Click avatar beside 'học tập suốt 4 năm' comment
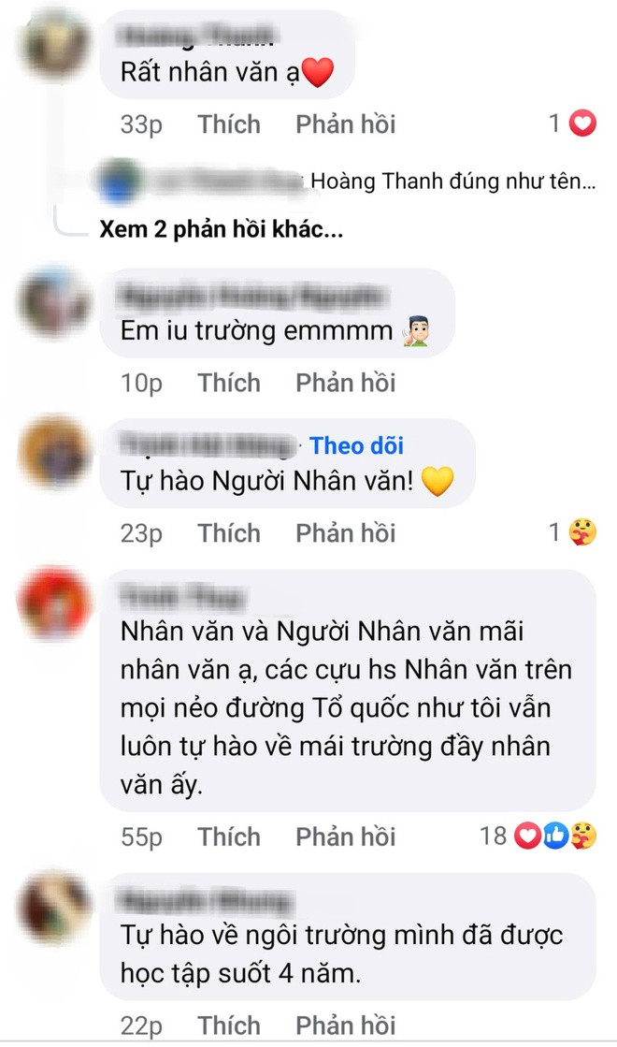 point(54,906)
